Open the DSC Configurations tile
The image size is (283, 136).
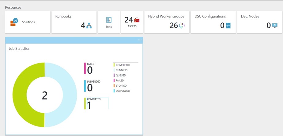pos(213,22)
